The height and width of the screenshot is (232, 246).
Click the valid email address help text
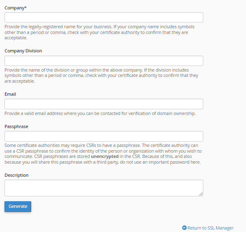point(100,113)
